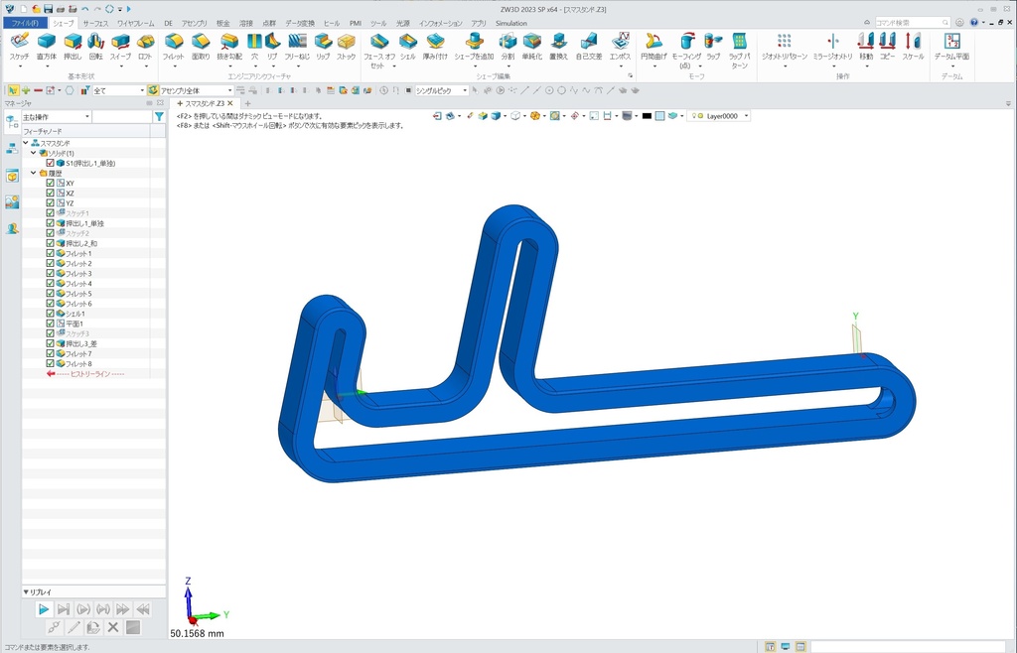The height and width of the screenshot is (653, 1017).
Task: Uncheck the 押出し1_単独 feature checkbox
Action: pyautogui.click(x=50, y=223)
